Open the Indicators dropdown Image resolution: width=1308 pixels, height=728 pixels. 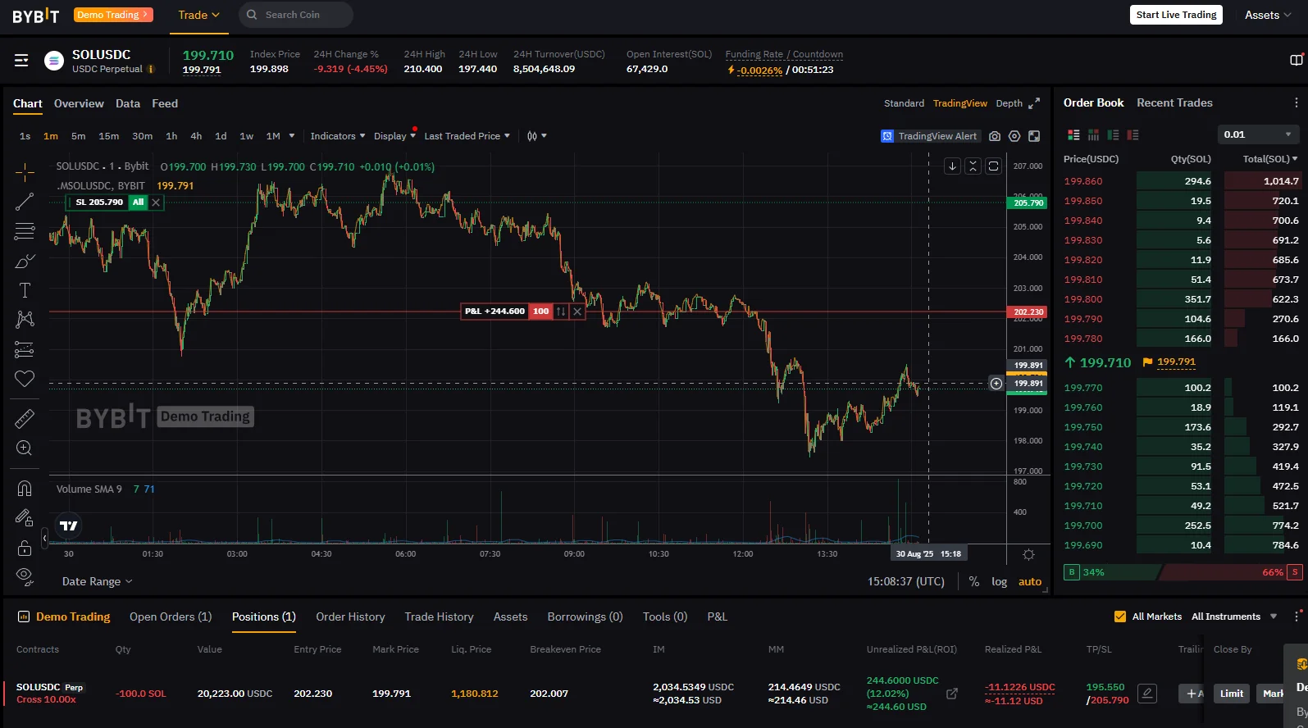(338, 136)
